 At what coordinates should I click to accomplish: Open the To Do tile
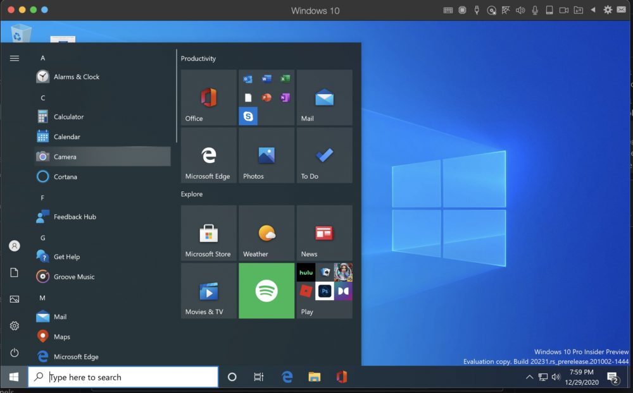coord(324,155)
